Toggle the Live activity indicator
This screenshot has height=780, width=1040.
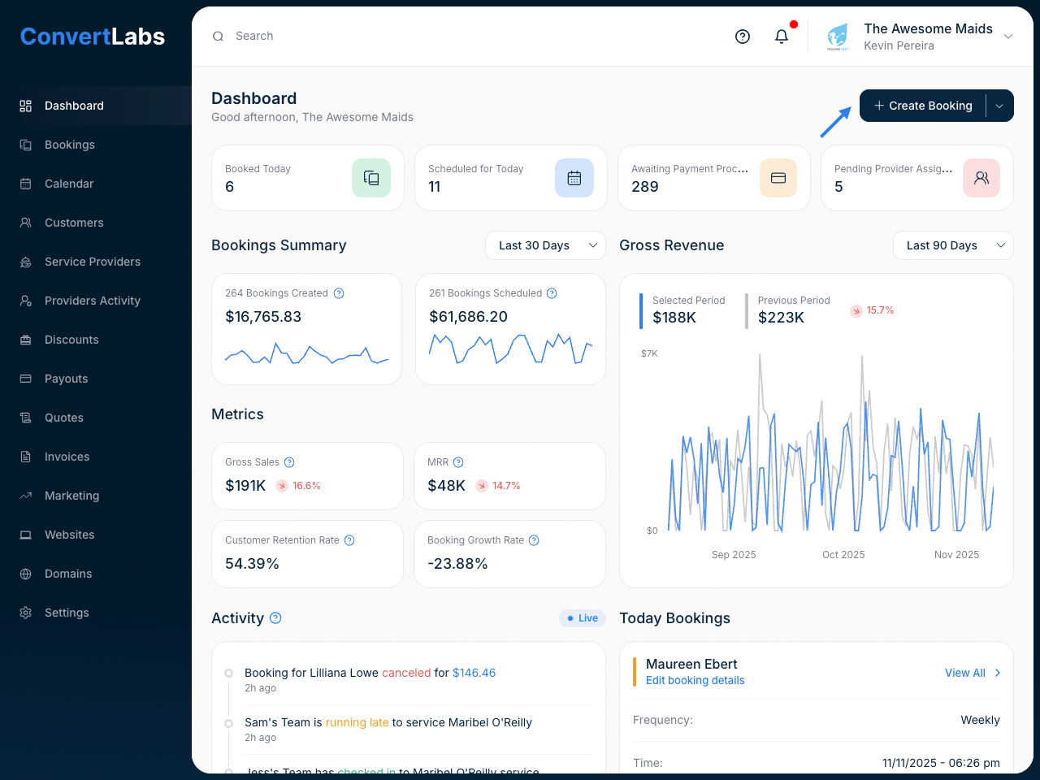tap(583, 618)
